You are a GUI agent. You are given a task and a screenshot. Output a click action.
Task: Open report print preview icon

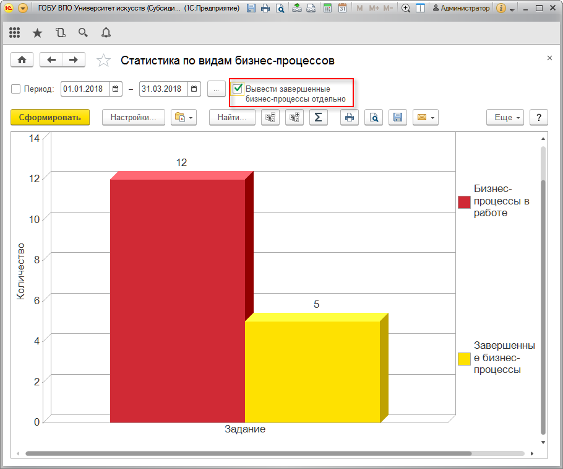point(374,117)
